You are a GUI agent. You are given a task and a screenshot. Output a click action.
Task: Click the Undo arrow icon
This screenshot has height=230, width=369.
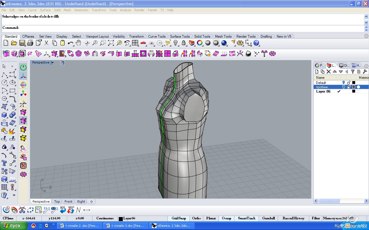[x=70, y=43]
